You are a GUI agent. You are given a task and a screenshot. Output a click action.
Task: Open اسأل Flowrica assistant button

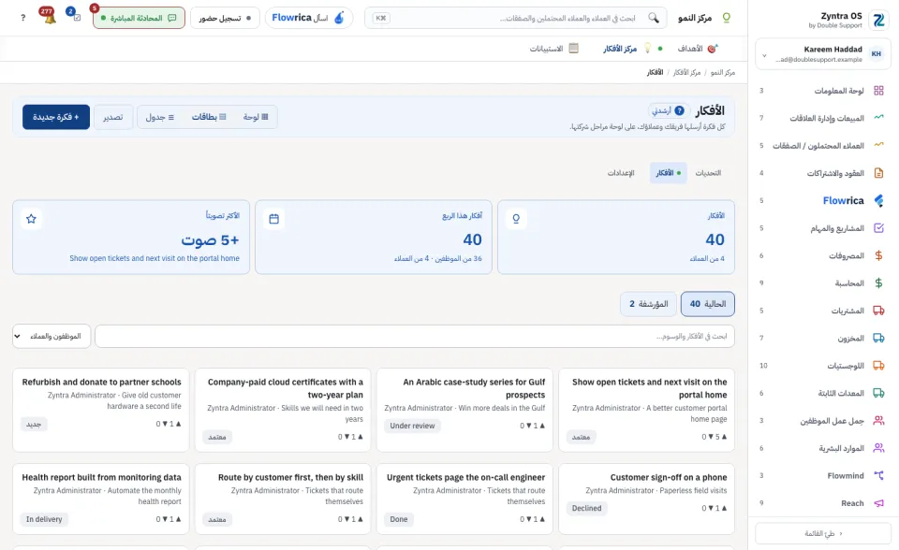pyautogui.click(x=308, y=18)
